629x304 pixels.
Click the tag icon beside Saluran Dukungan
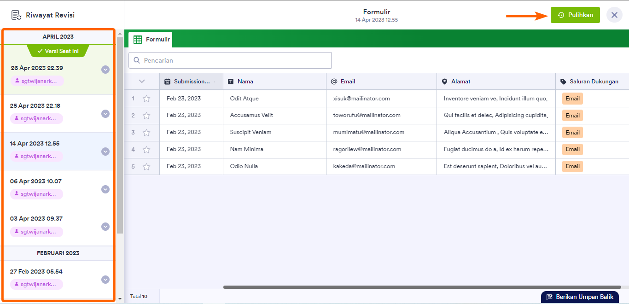[563, 82]
